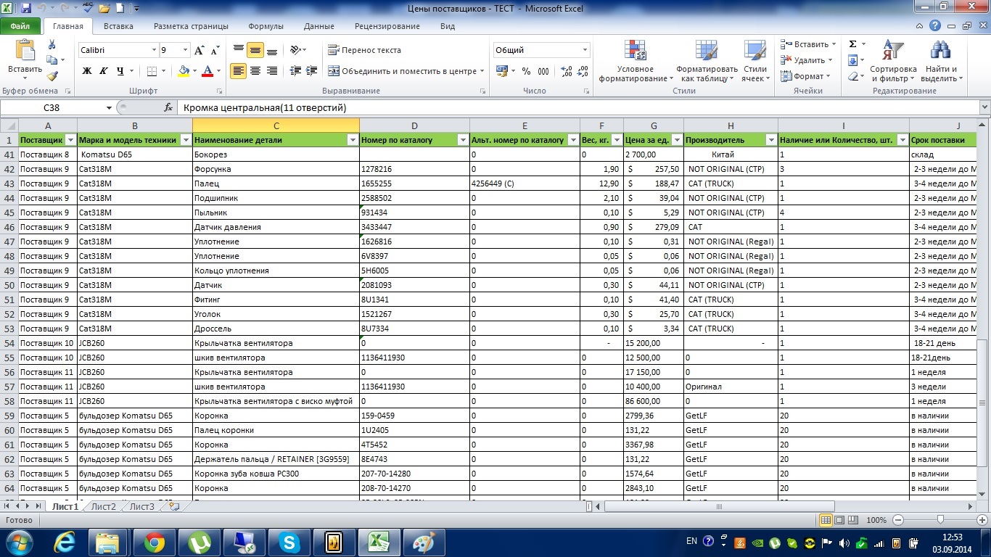Apply thousands separator 000 format
The width and height of the screenshot is (991, 557).
click(545, 71)
